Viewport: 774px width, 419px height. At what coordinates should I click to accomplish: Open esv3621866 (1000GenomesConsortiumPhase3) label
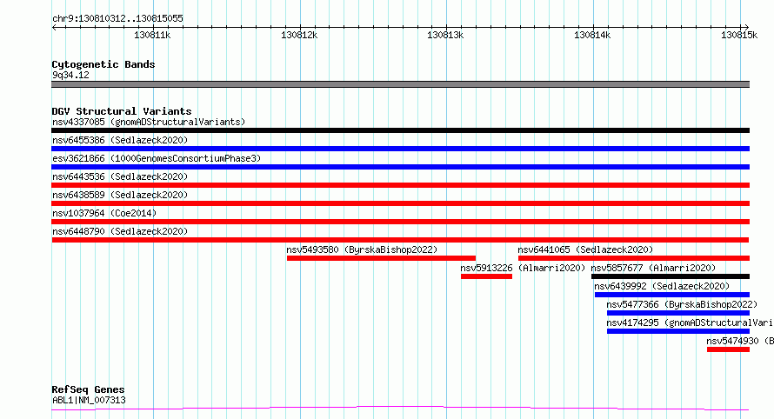157,158
